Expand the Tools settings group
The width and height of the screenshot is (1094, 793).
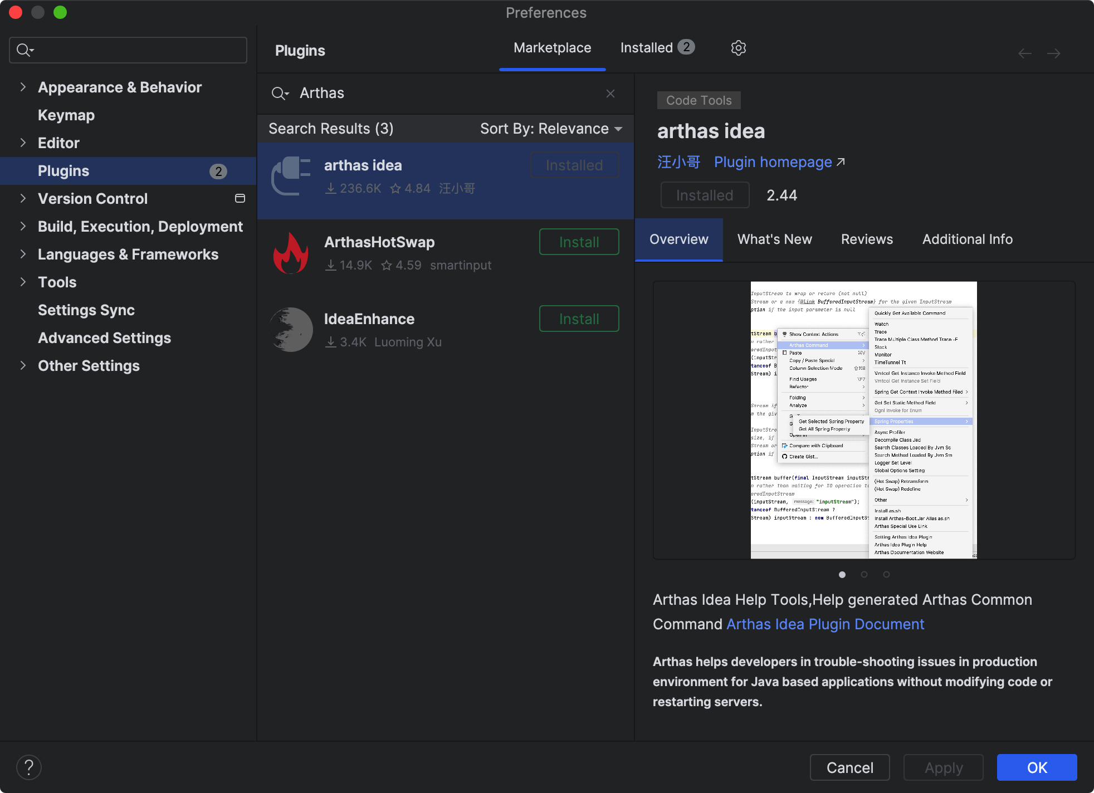(23, 282)
